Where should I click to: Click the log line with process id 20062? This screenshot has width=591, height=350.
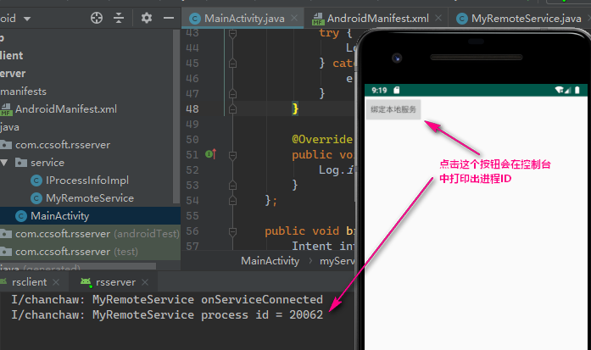pyautogui.click(x=167, y=315)
